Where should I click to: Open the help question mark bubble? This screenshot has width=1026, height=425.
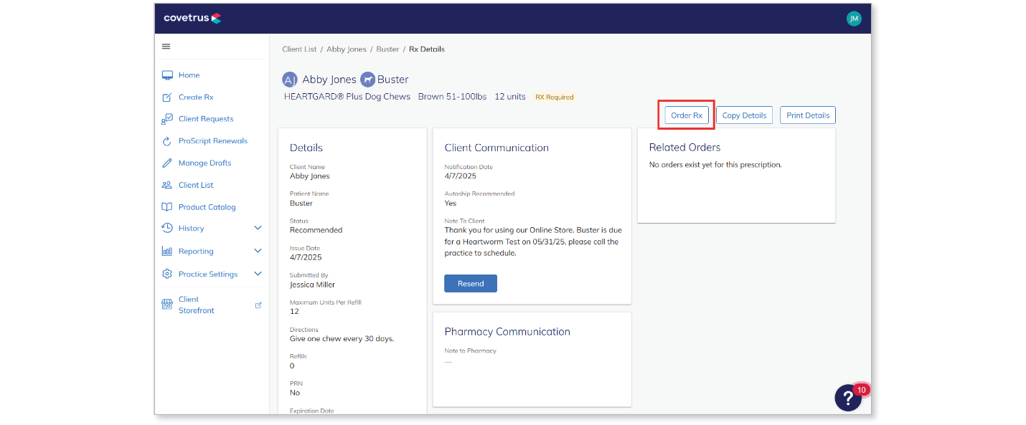pyautogui.click(x=849, y=398)
